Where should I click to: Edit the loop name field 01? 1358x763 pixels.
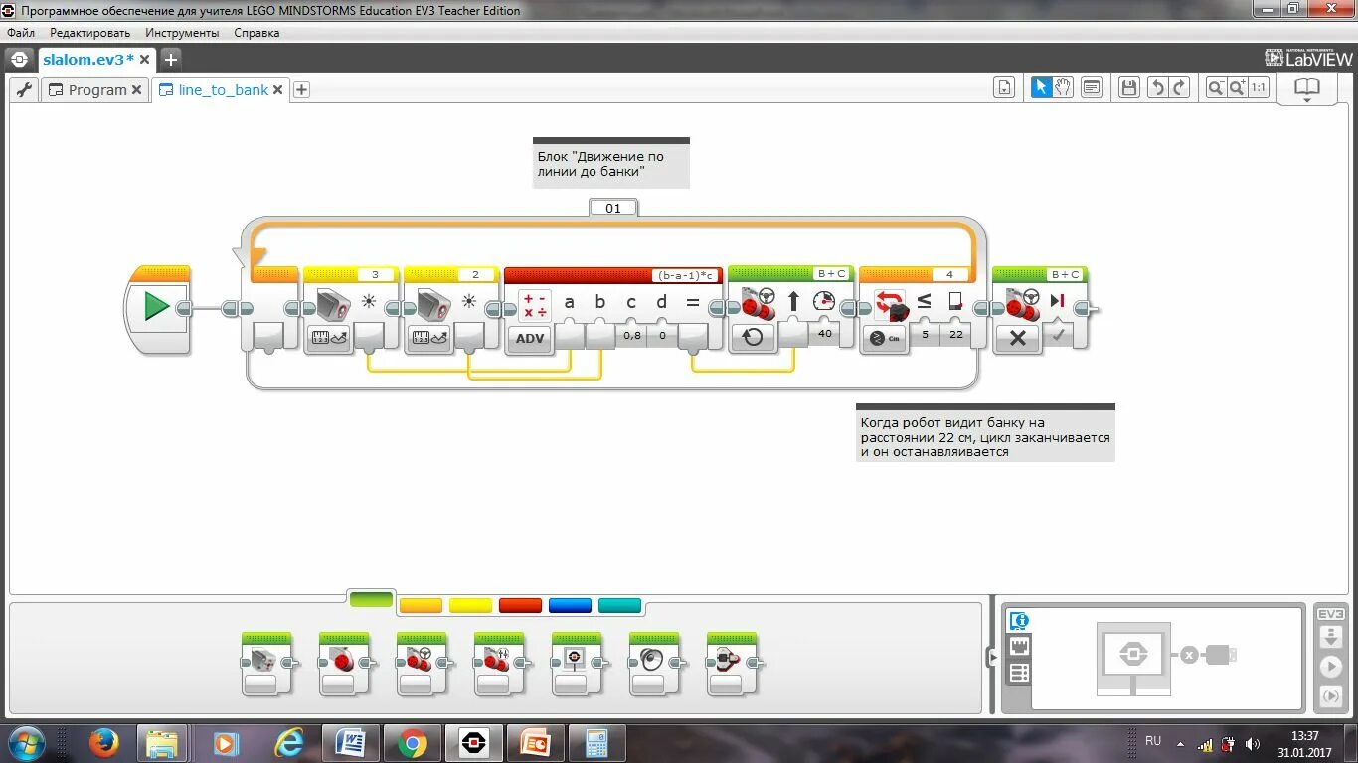click(613, 208)
